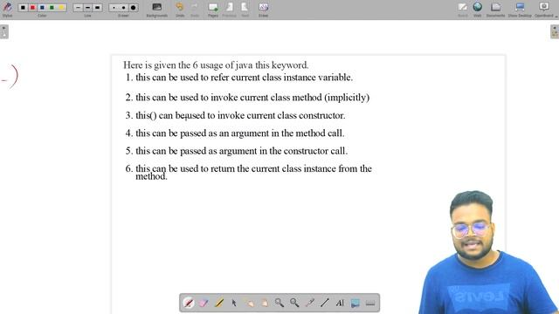Screen dimensions: 559x314
Task: Select the Eraser tool in stylus palette
Action: point(204,303)
